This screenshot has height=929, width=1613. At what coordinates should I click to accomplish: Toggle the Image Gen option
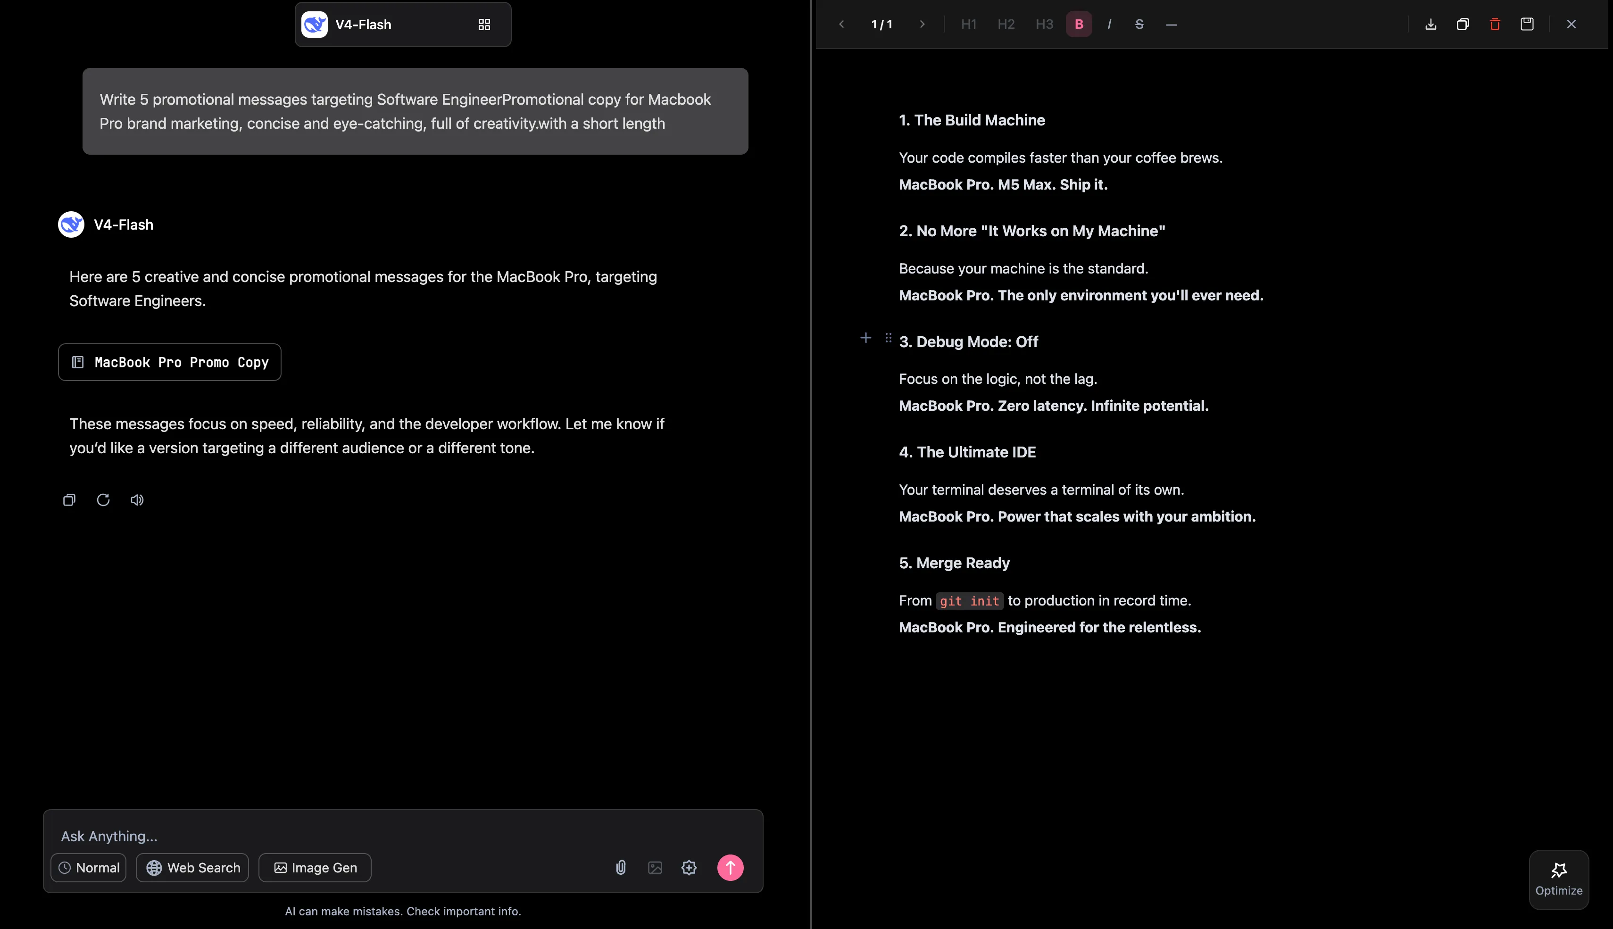tap(315, 868)
